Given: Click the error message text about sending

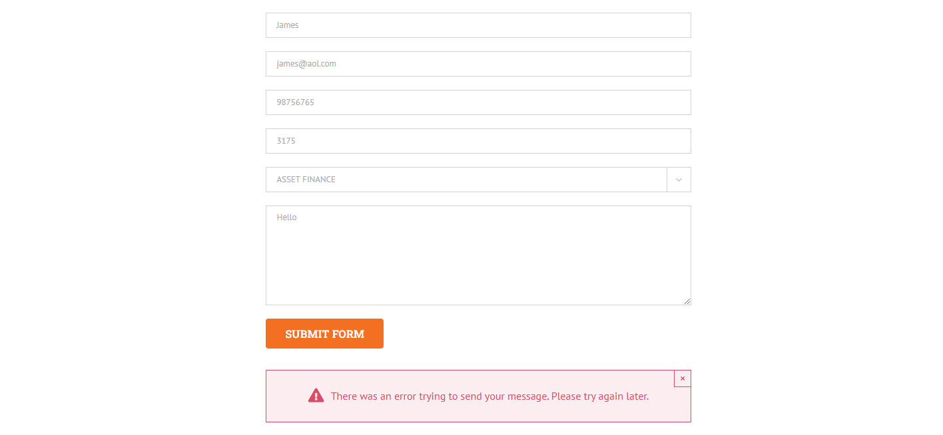Looking at the screenshot, I should pos(489,396).
